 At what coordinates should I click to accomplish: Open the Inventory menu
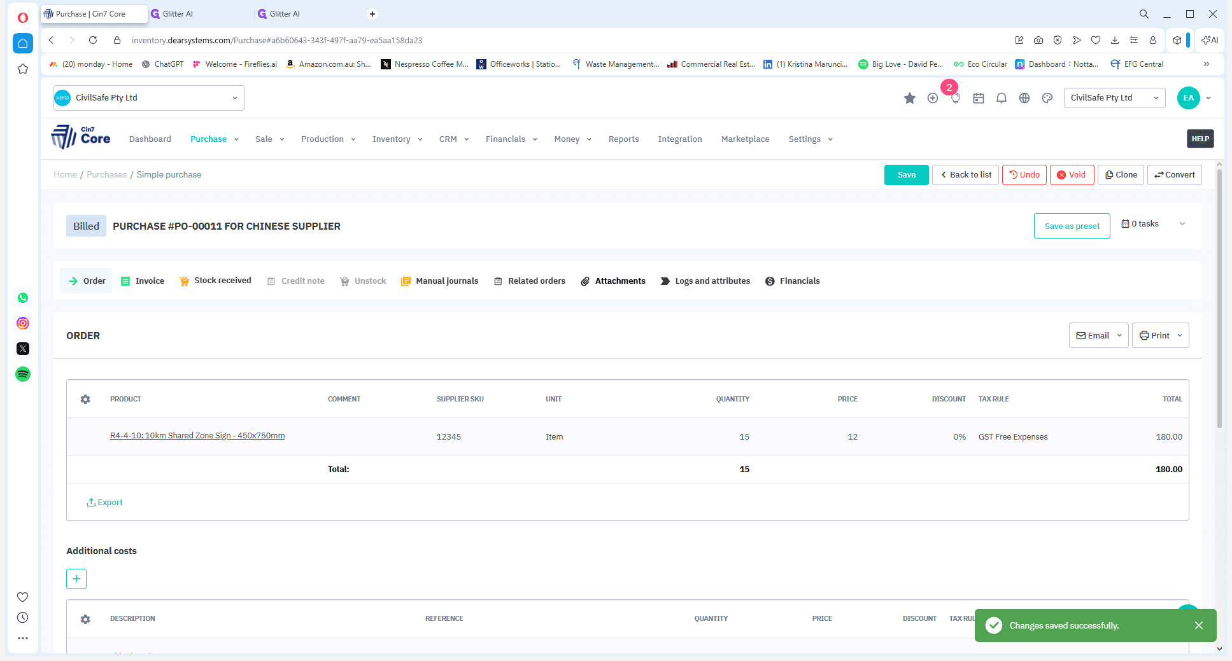397,139
